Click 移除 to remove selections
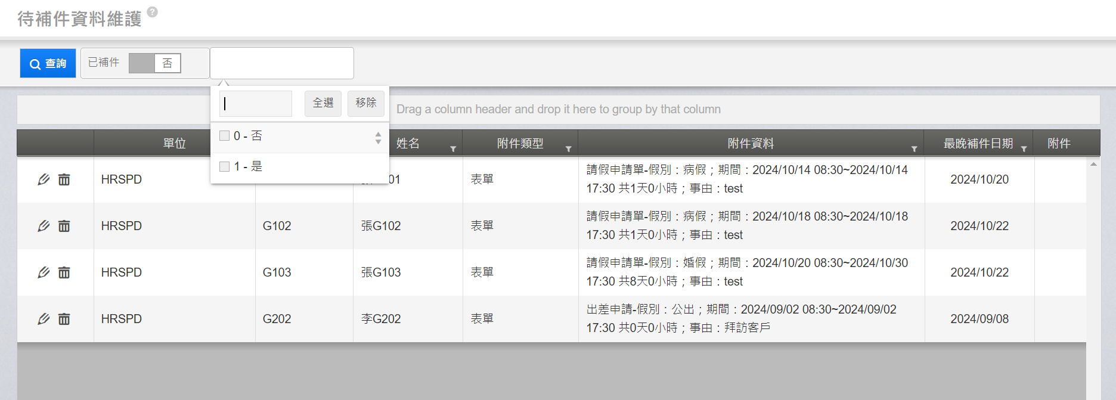 point(366,103)
